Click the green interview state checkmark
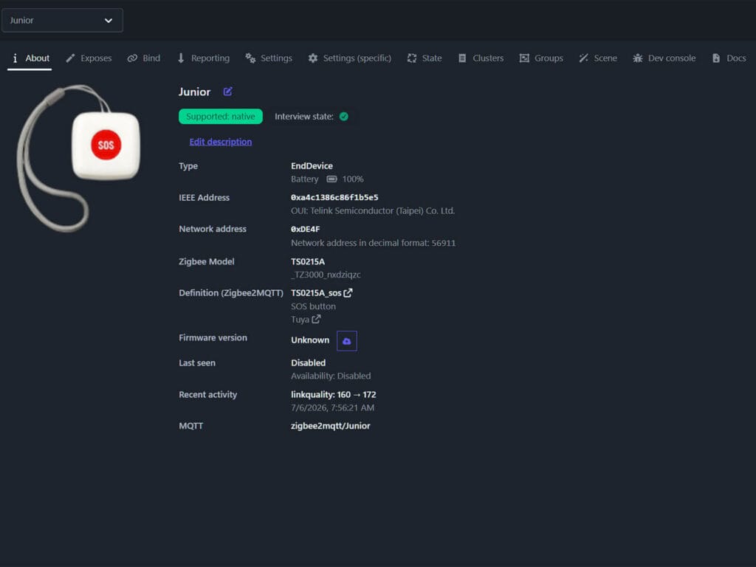Viewport: 756px width, 567px height. coord(344,117)
